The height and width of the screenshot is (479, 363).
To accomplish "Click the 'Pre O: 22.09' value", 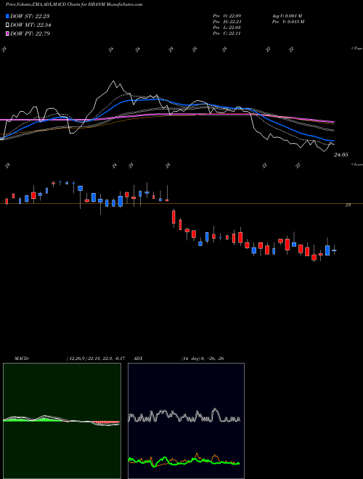I will point(228,15).
